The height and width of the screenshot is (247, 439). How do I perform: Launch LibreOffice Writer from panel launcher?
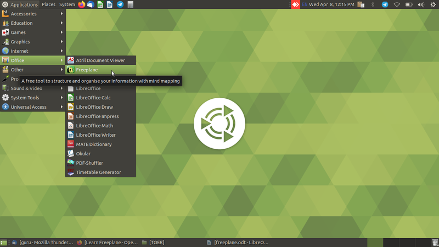(110, 4)
